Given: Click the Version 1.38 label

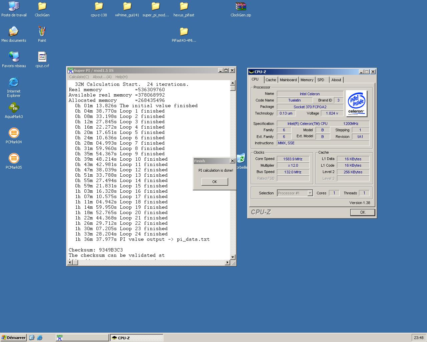Looking at the screenshot, I should (360, 203).
